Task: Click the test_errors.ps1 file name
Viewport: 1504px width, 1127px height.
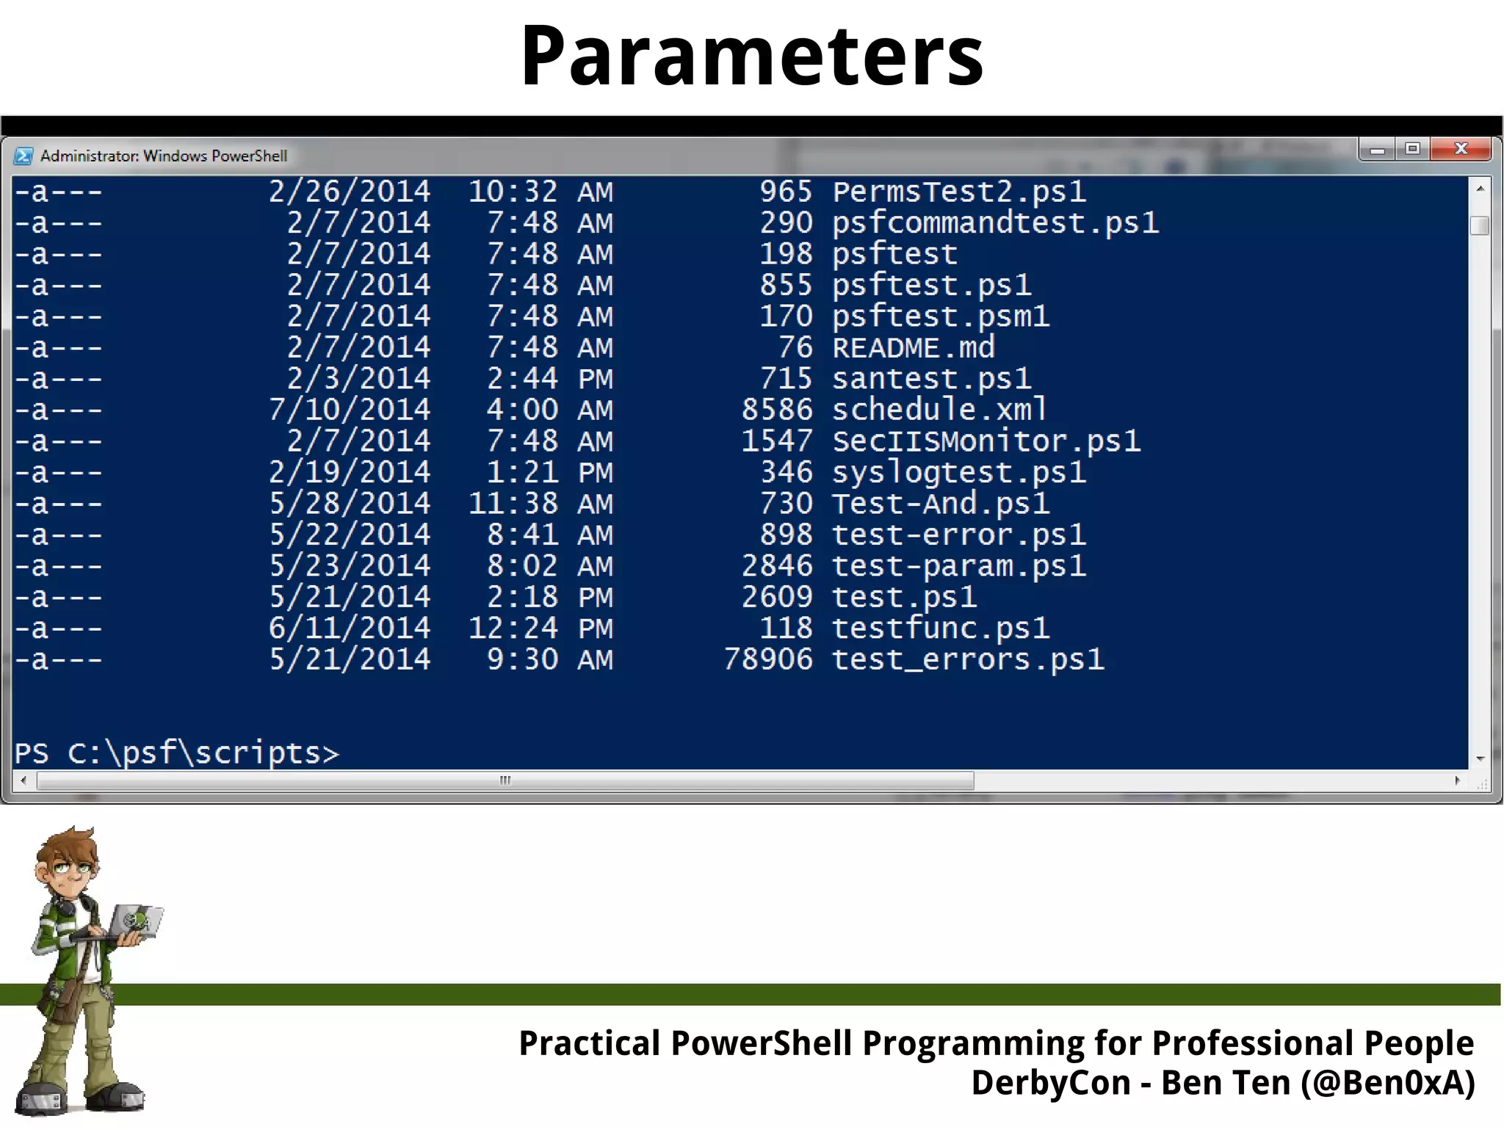Action: pyautogui.click(x=968, y=659)
